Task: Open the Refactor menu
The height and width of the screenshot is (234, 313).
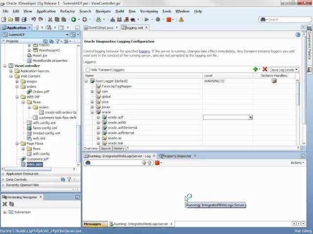Action: 67,11
